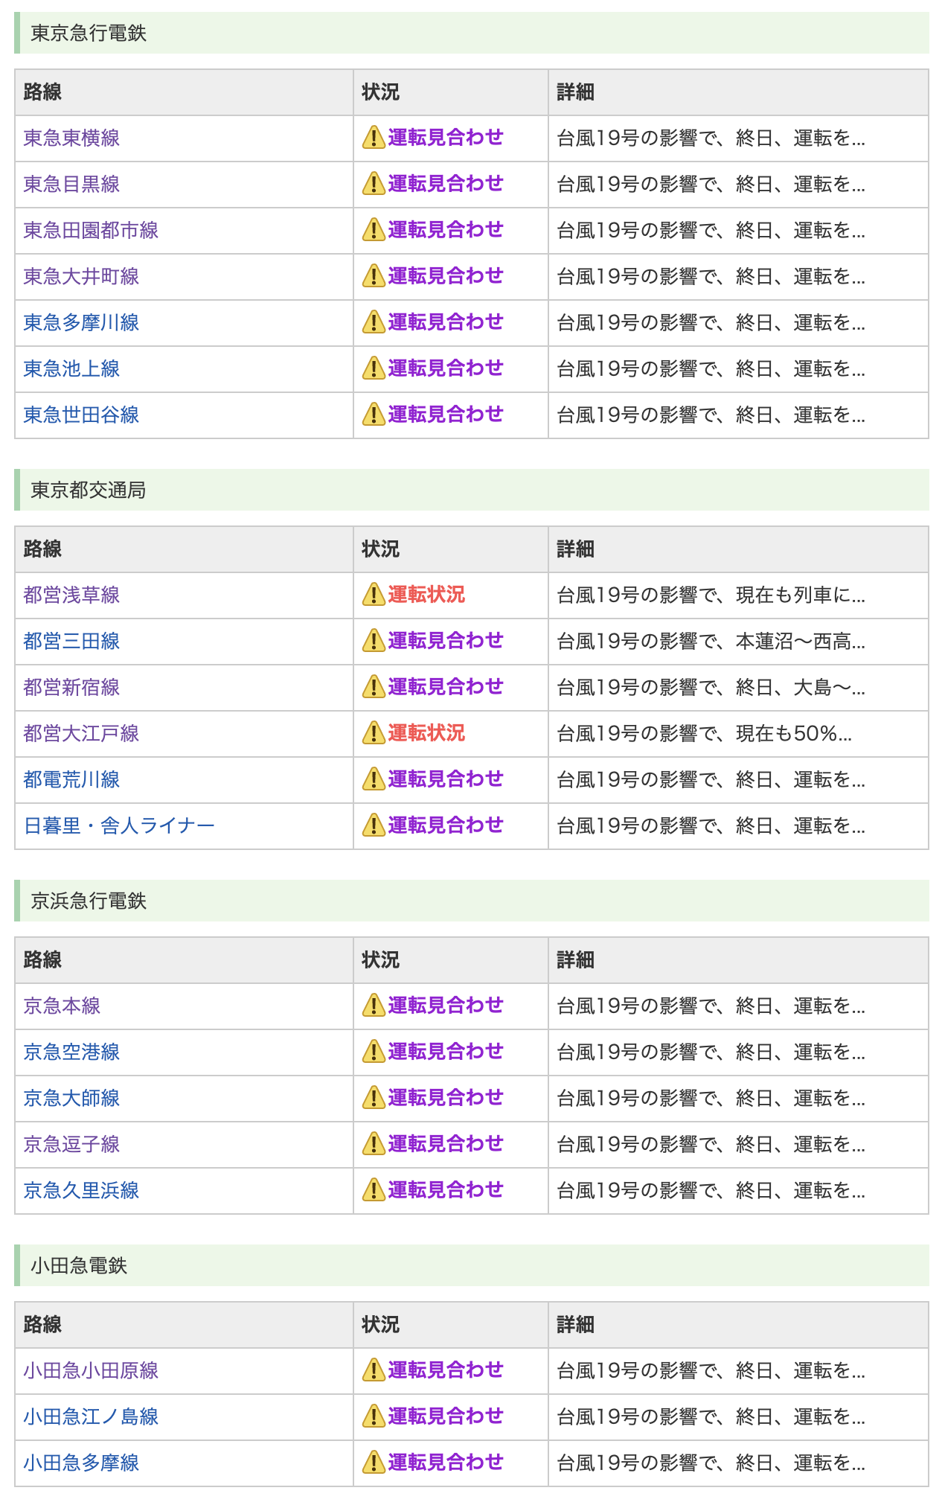This screenshot has height=1505, width=942.
Task: Click 運転見合わせ status for 都営三田線
Action: click(x=446, y=641)
